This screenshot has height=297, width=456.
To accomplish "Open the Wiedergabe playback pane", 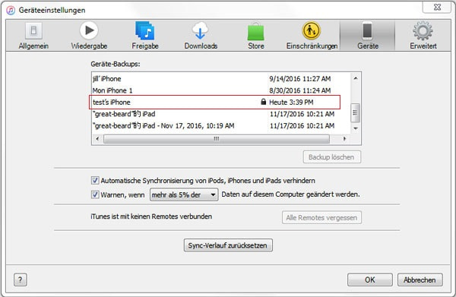I will click(89, 36).
